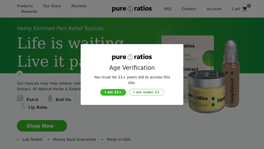This screenshot has height=149, width=264.
Task: Open the Reviews link in navigation
Action: click(79, 6)
